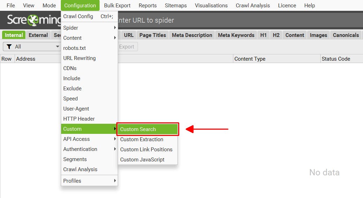Select the Exclude option
363x198 pixels.
[x=89, y=89]
